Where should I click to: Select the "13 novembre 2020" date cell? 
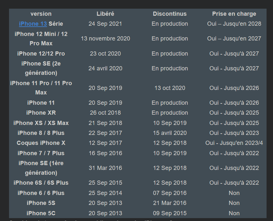tap(105, 39)
